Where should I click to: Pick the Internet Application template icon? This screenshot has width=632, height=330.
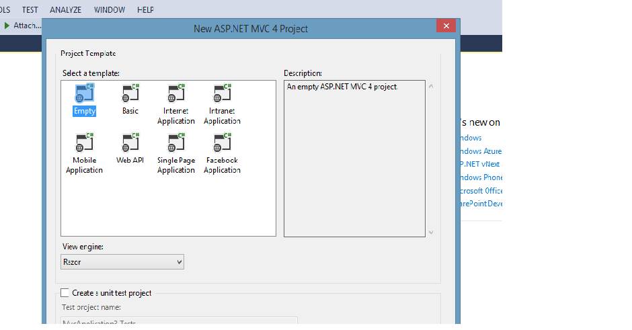point(177,93)
